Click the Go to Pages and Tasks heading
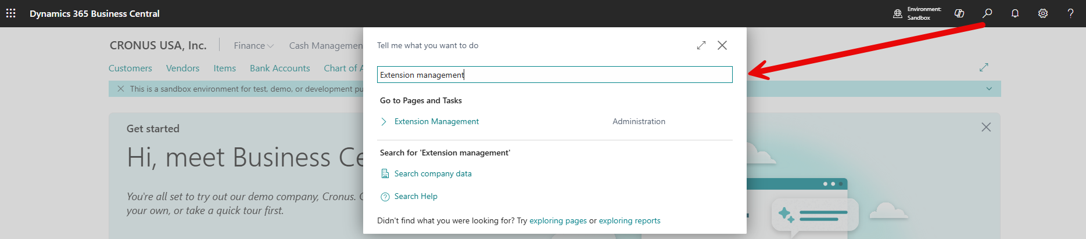The height and width of the screenshot is (239, 1086). coord(421,100)
